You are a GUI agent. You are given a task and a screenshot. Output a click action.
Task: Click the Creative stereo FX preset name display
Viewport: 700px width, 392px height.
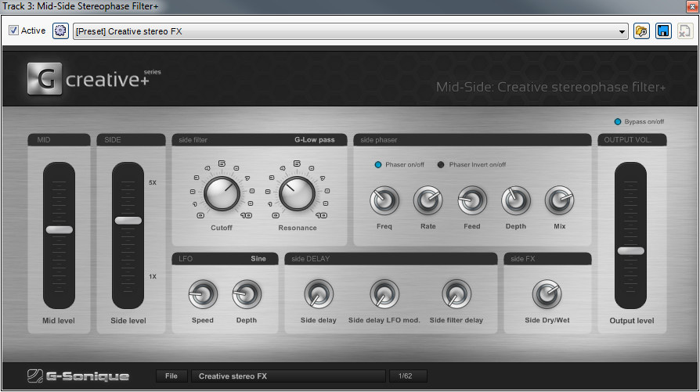coord(288,376)
